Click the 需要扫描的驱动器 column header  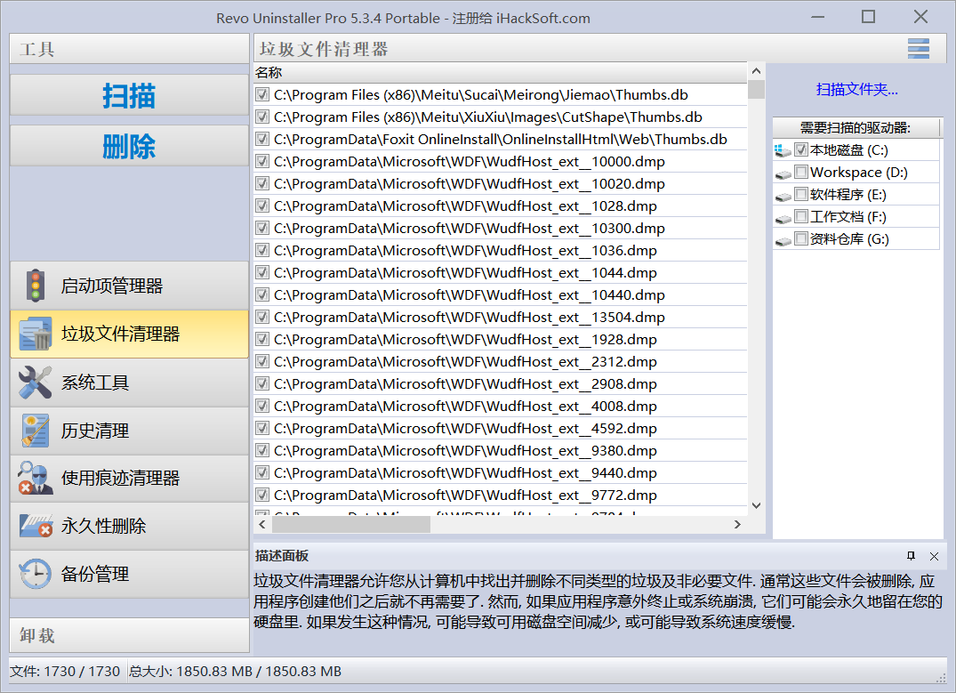point(856,127)
